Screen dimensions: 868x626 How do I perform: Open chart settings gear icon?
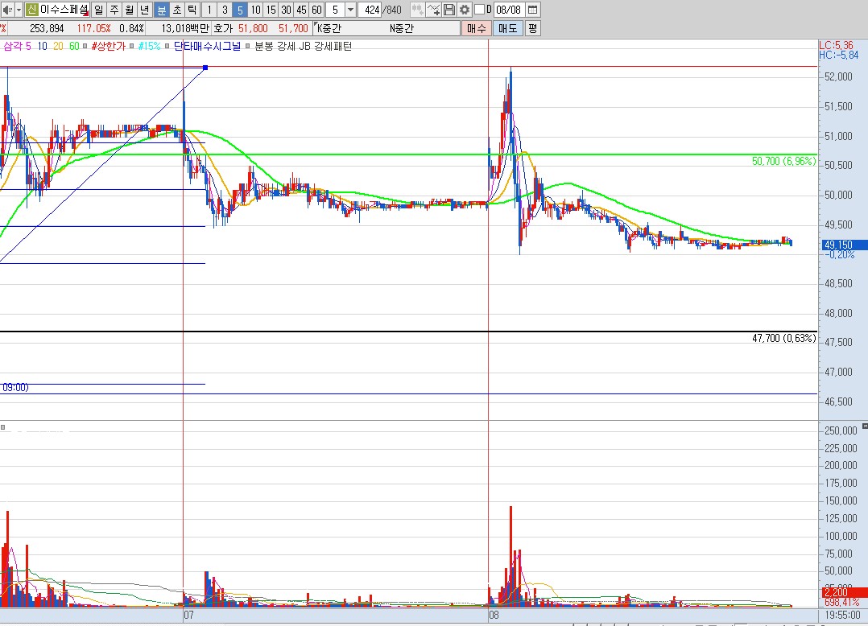point(465,10)
